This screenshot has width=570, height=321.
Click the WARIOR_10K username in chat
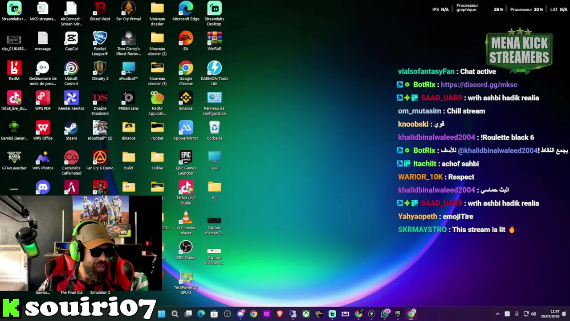[420, 177]
